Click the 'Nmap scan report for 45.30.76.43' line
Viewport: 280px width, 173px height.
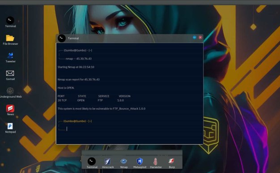pos(78,79)
